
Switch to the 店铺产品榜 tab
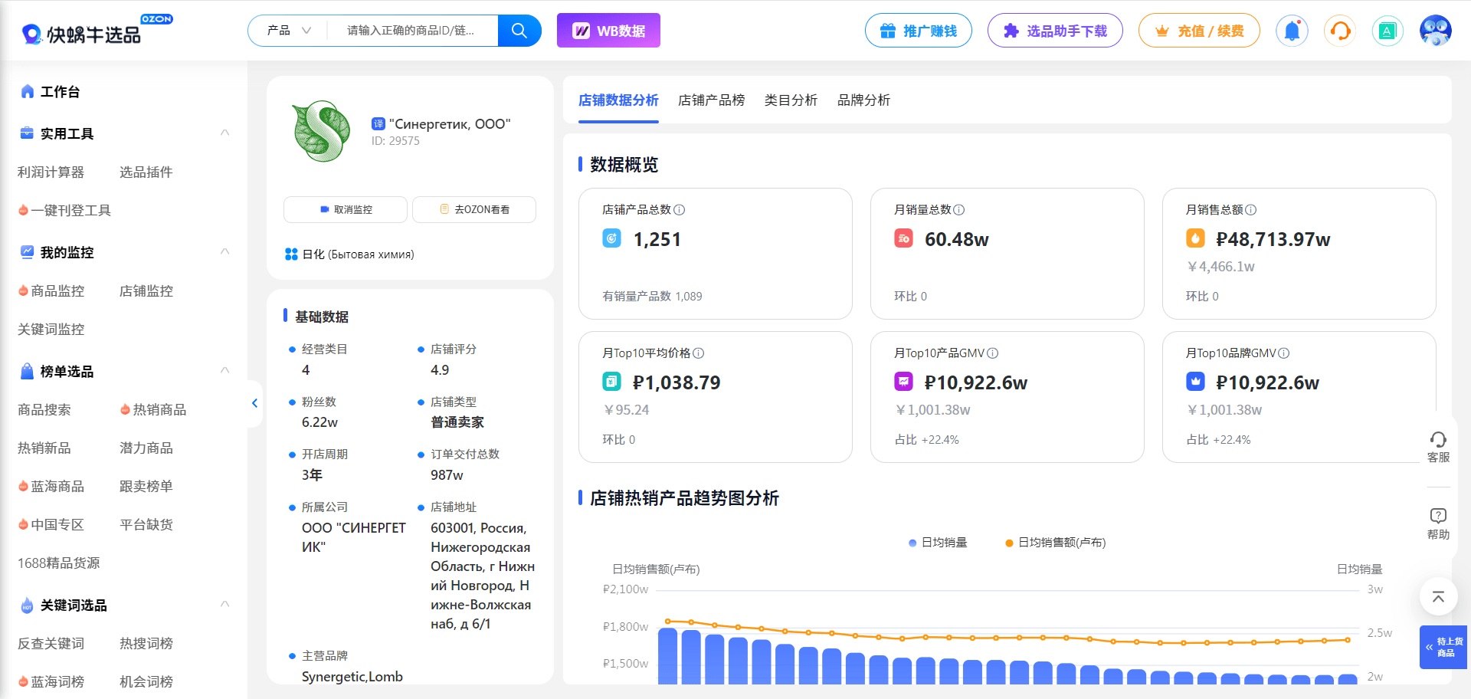(x=711, y=100)
